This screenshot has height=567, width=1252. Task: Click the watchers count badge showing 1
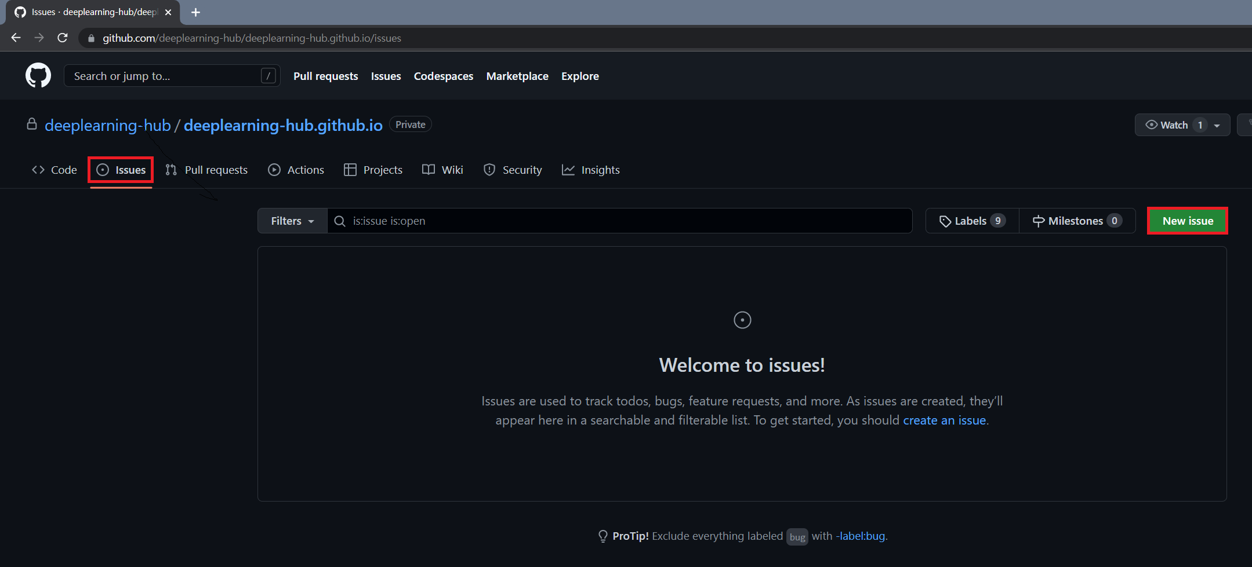tap(1200, 125)
